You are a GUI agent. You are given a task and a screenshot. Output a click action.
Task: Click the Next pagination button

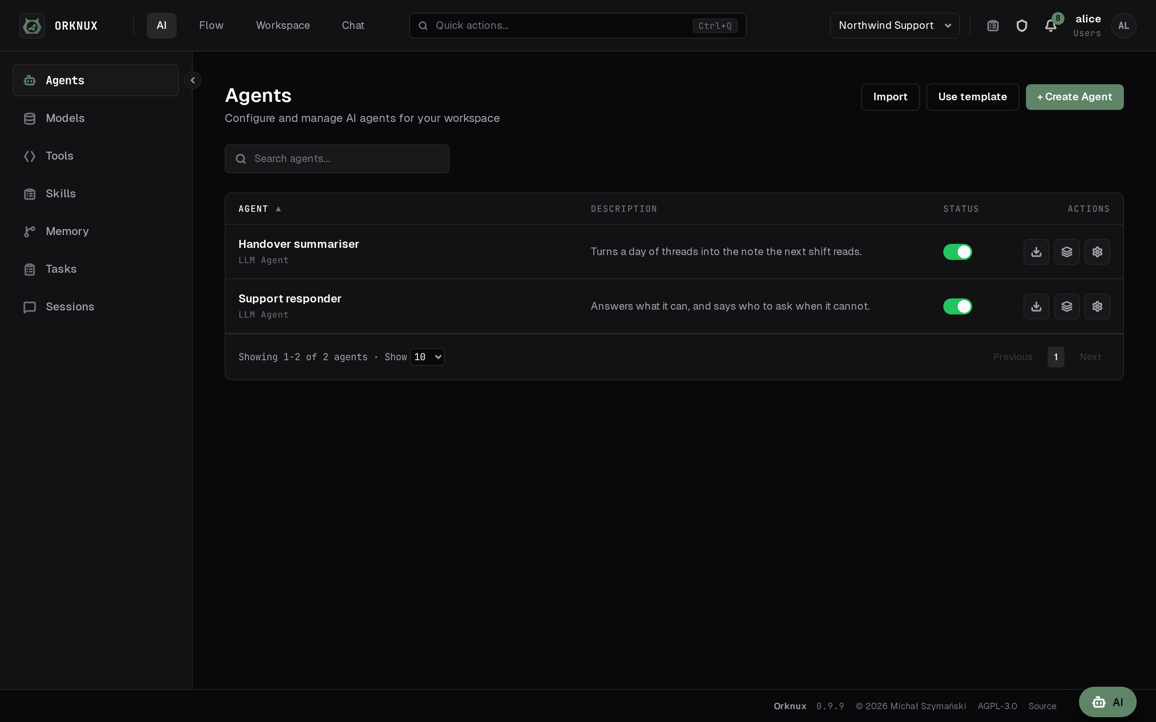tap(1090, 357)
